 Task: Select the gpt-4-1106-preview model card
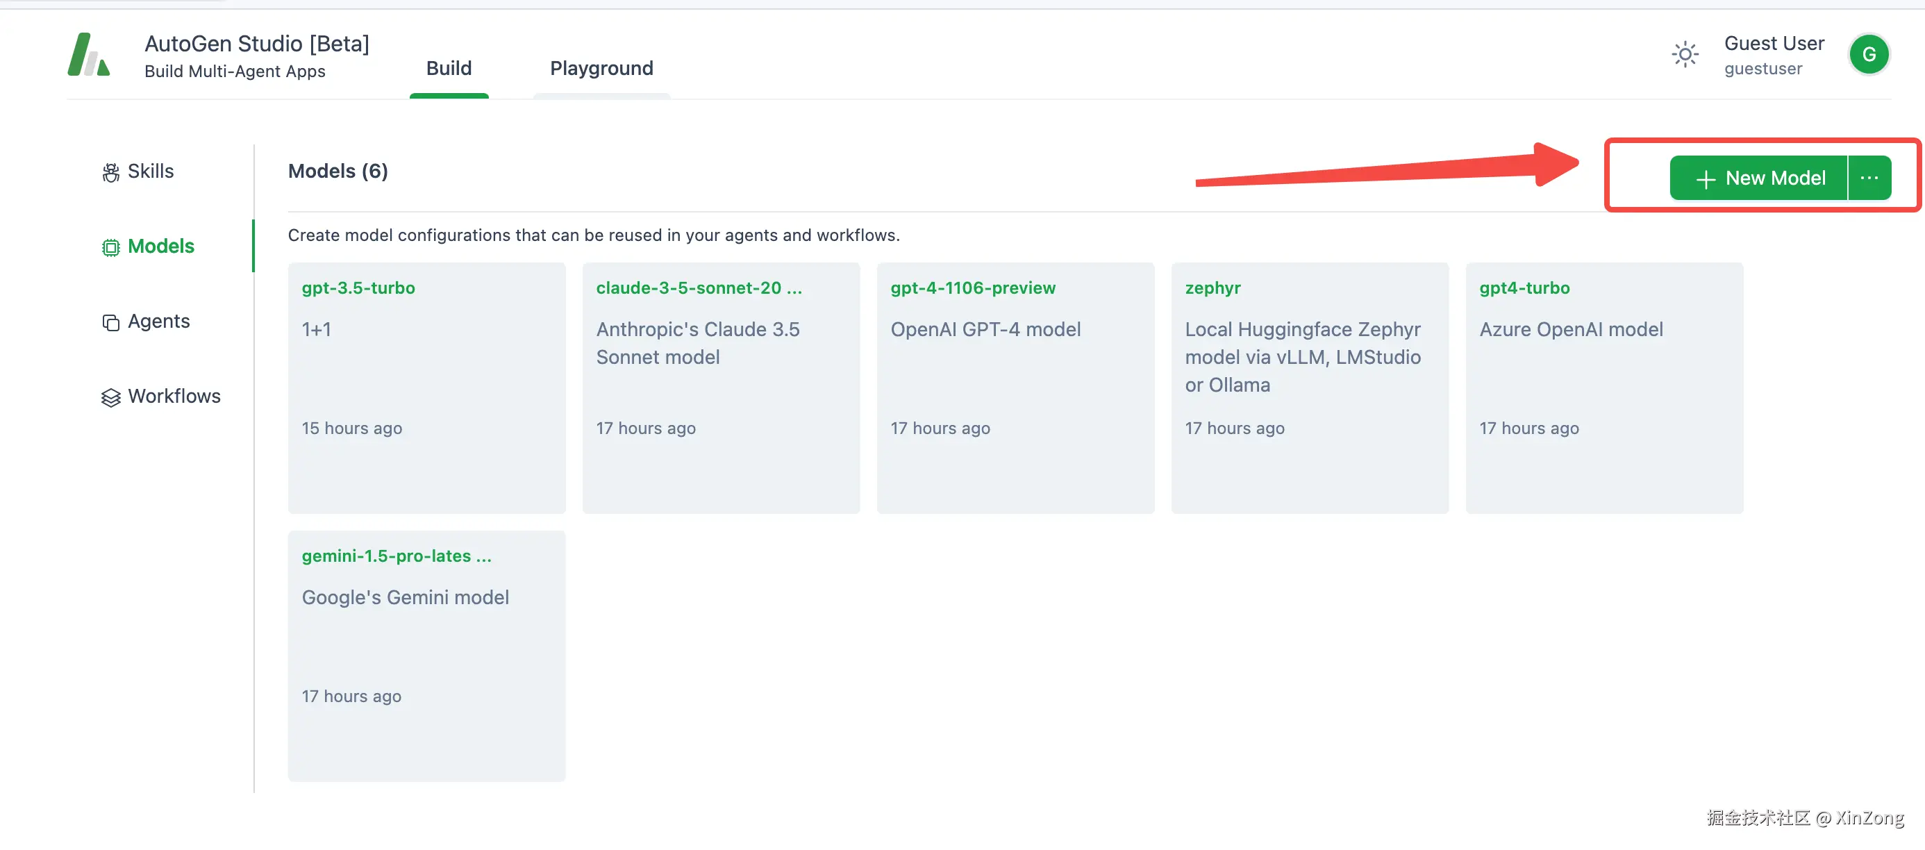coord(1015,387)
